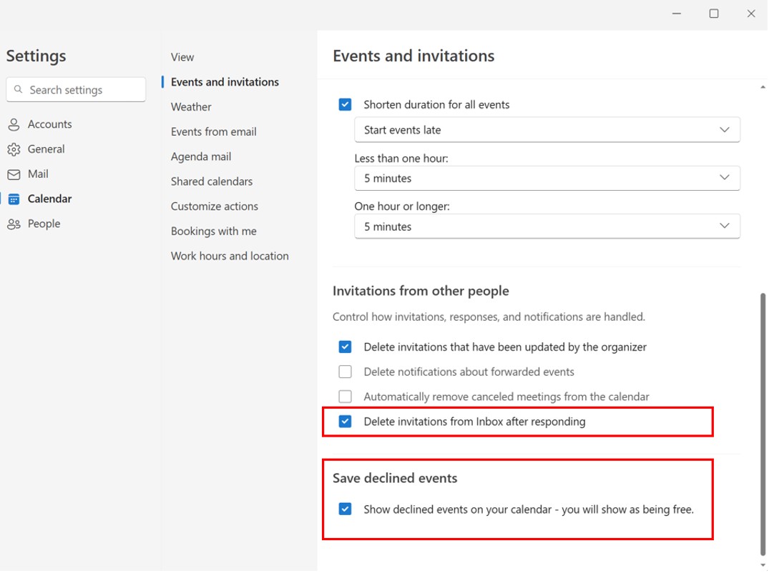The height and width of the screenshot is (573, 769).
Task: Click the Mail envelope icon
Action: coord(14,174)
